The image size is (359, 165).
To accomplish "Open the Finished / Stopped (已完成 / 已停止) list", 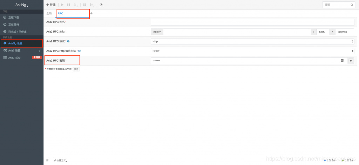I will point(22,32).
